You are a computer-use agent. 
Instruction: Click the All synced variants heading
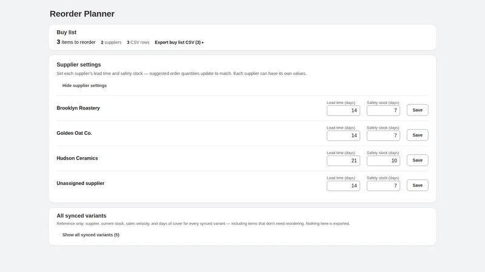click(81, 216)
